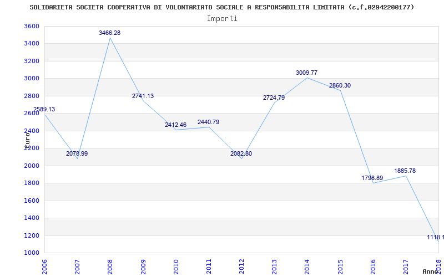Click the 2800 y-axis tick label
The height and width of the screenshot is (277, 444).
[32, 96]
